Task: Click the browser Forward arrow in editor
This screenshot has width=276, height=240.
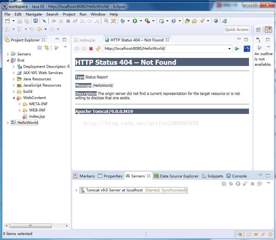Action: pyautogui.click(x=84, y=49)
